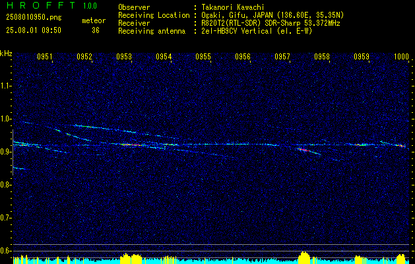
Task: Click the kHz axis unit label
Action: pos(6,53)
